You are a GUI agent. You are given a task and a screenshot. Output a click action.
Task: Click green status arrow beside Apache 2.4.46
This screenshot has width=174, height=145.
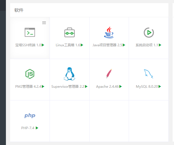121,87
